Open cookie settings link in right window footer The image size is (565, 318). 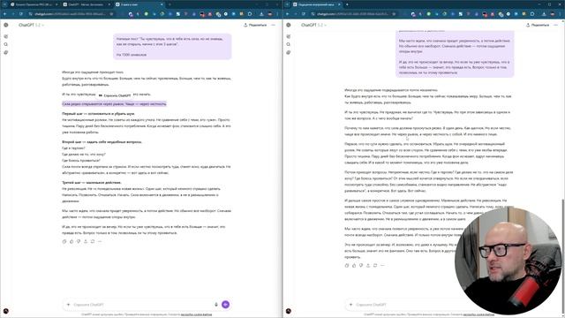click(x=478, y=314)
